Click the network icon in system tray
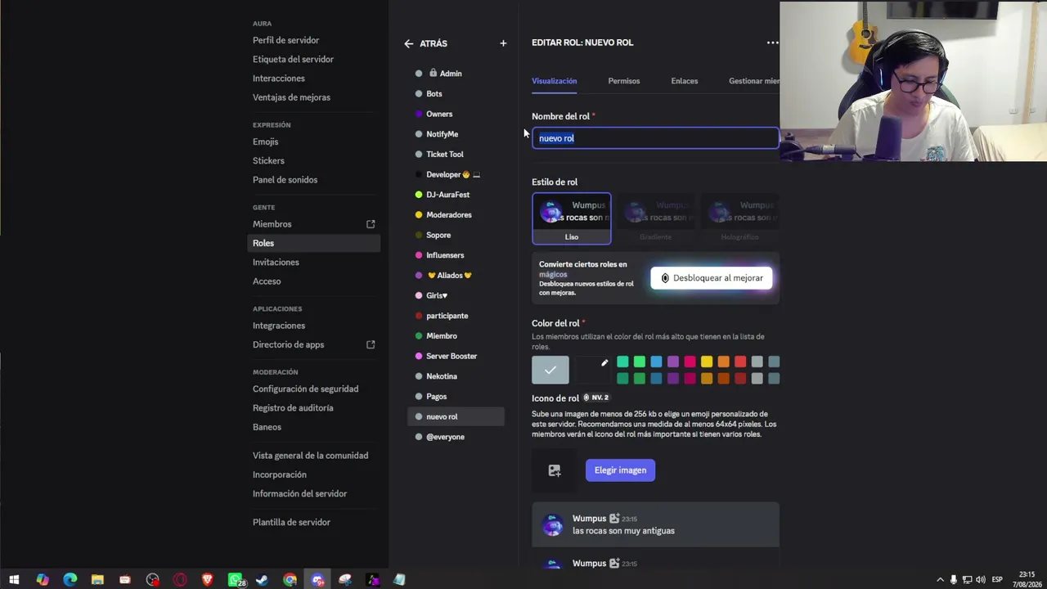 point(967,580)
